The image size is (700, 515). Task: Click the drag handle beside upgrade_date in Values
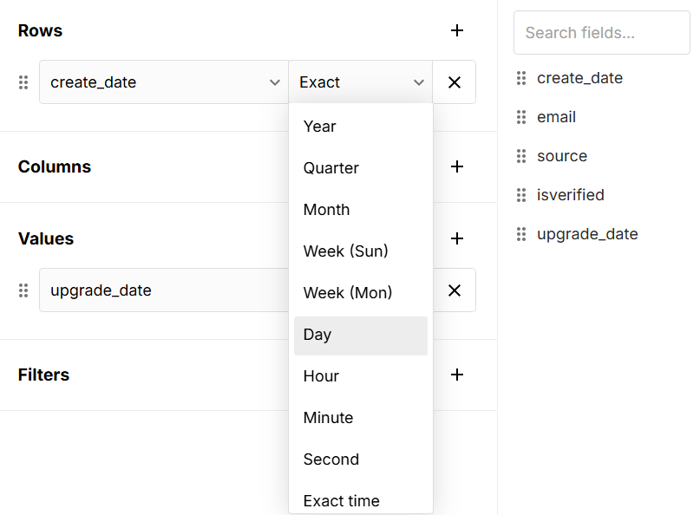pyautogui.click(x=23, y=290)
